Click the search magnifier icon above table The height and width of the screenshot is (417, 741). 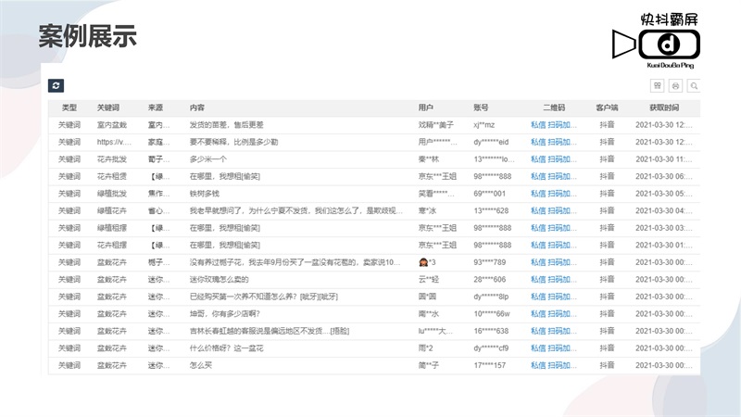tap(693, 86)
